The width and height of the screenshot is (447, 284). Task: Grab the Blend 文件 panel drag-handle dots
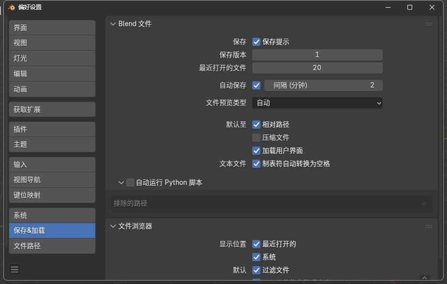[x=429, y=24]
